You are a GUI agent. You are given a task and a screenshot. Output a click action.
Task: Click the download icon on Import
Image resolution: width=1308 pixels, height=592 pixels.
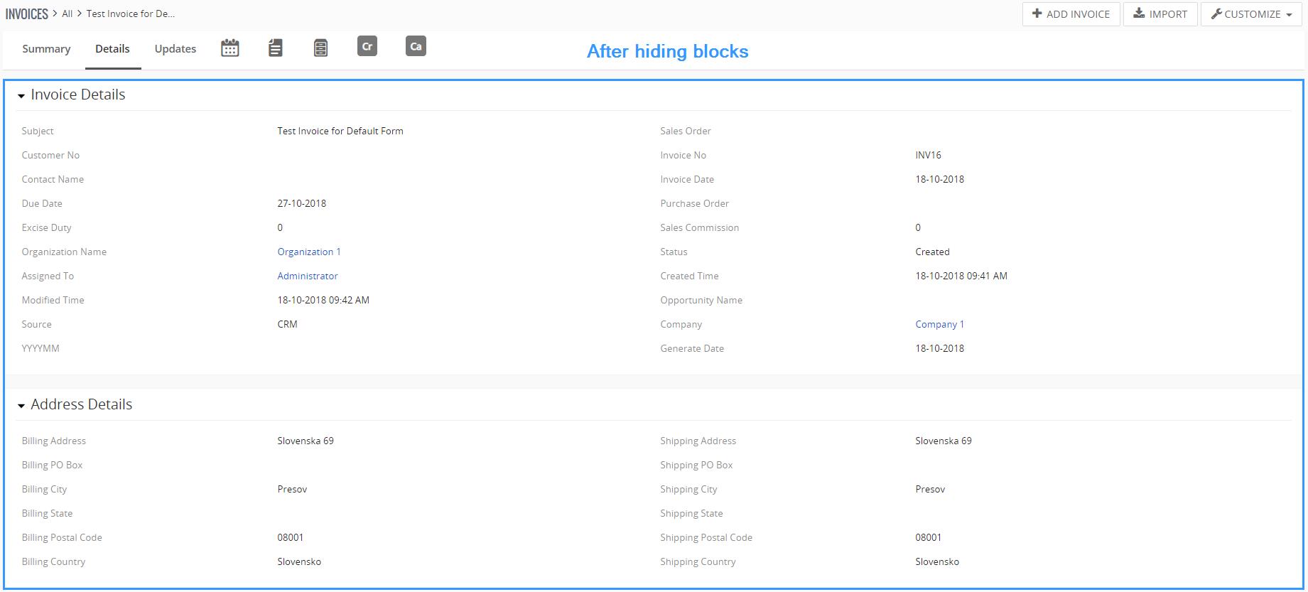pos(1138,14)
